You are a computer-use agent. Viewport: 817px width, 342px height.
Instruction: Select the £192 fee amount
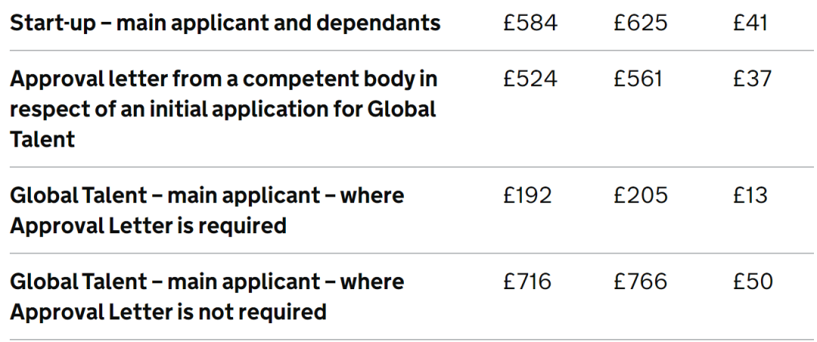tap(527, 196)
